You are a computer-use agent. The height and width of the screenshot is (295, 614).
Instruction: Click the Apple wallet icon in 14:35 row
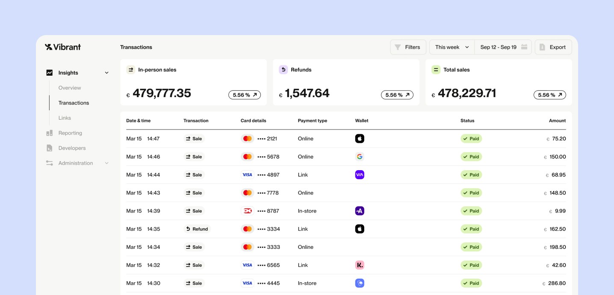[x=360, y=229]
